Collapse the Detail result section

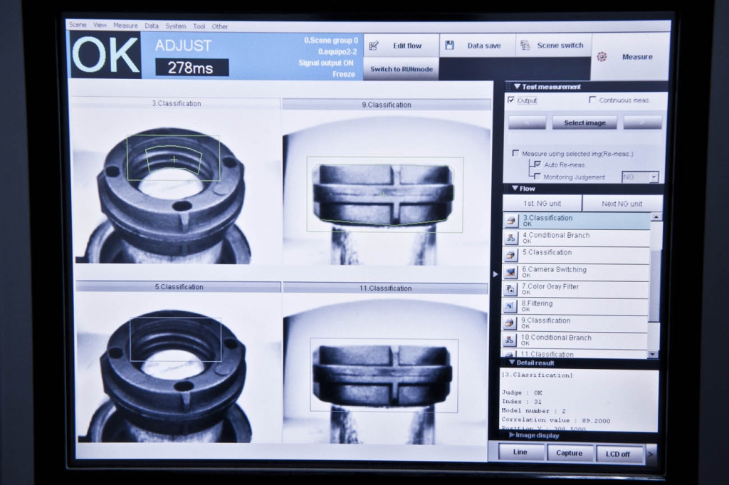pyautogui.click(x=512, y=363)
